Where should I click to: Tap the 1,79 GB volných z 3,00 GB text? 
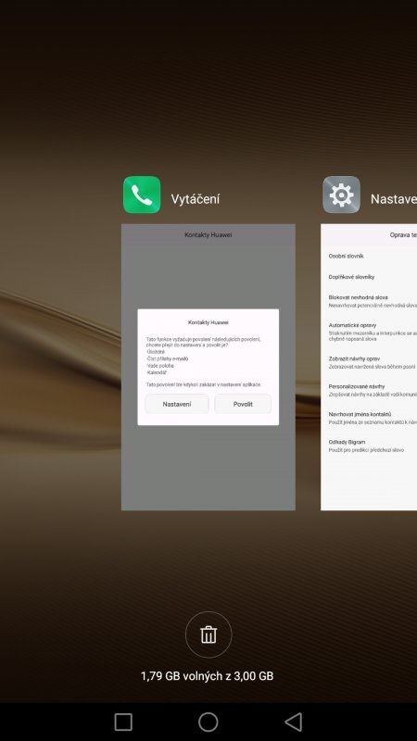pos(207,676)
